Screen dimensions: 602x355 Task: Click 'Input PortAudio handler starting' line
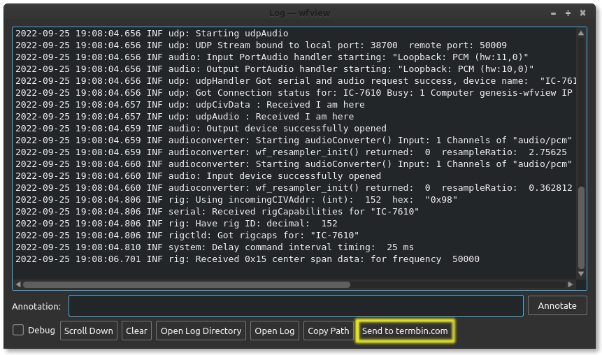(272, 57)
